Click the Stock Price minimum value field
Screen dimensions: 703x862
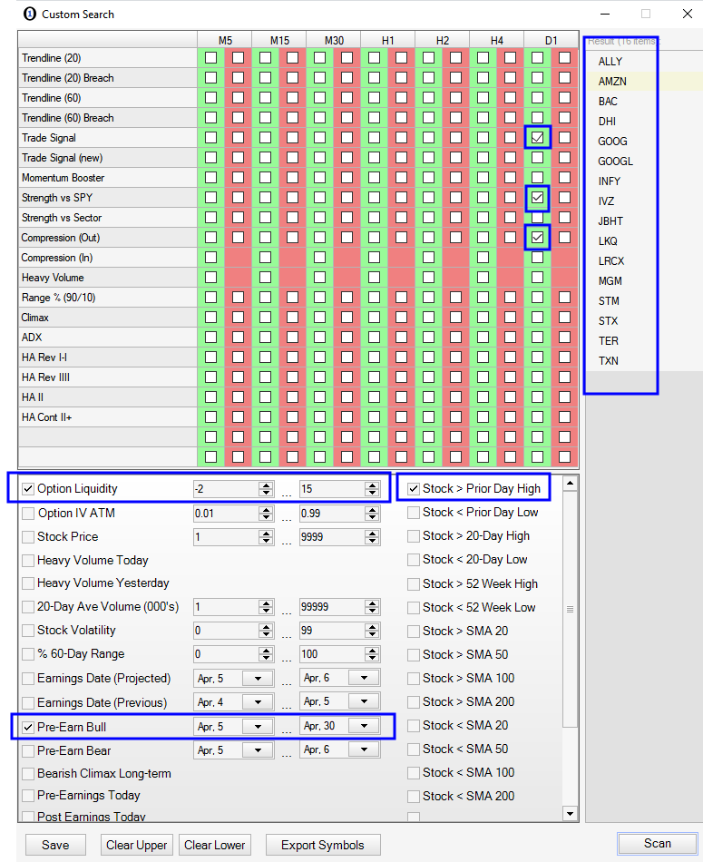(225, 537)
